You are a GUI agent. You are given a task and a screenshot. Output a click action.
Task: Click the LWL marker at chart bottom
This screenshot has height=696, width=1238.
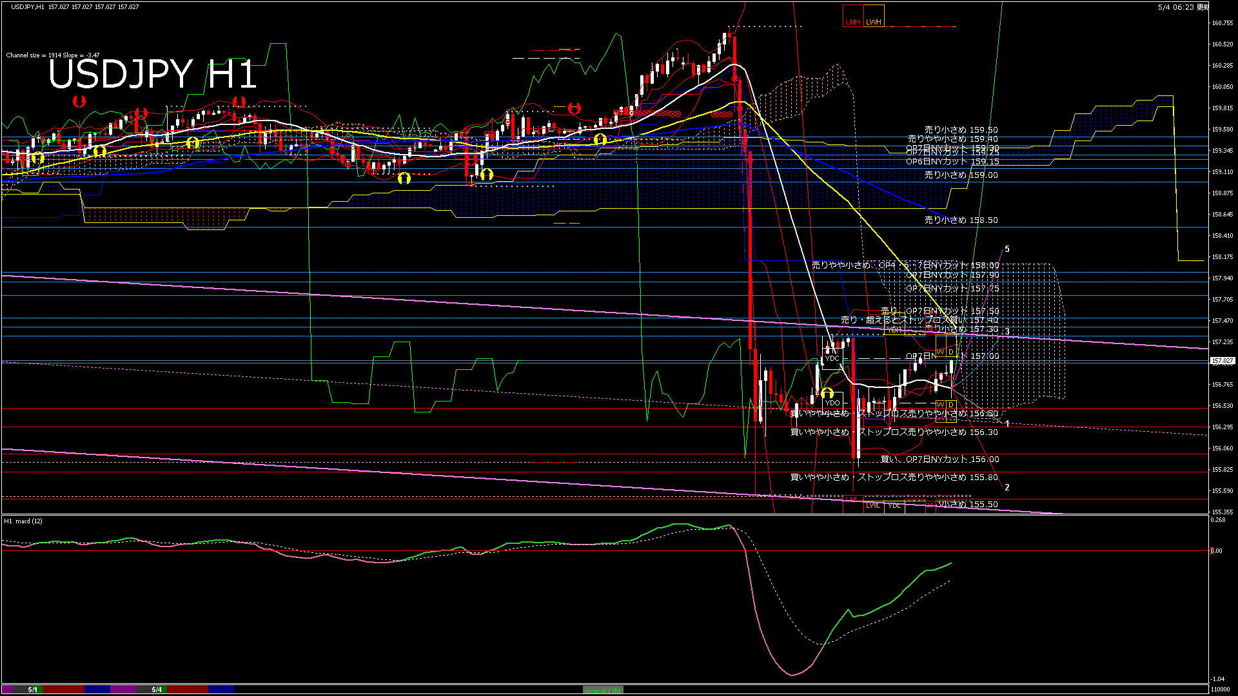(x=873, y=505)
